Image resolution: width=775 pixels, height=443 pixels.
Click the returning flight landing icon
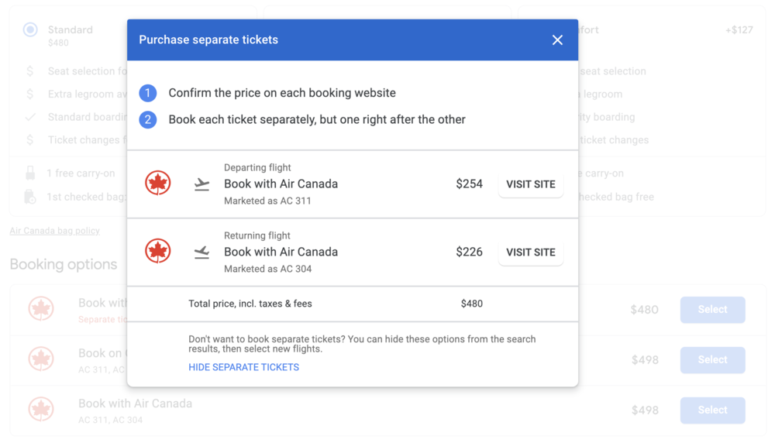[x=201, y=252]
